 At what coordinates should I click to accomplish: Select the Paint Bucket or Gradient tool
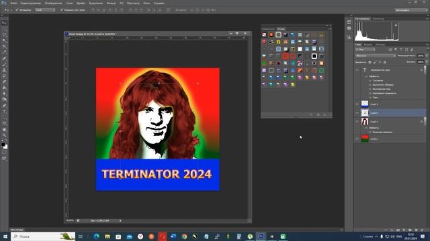(x=4, y=88)
